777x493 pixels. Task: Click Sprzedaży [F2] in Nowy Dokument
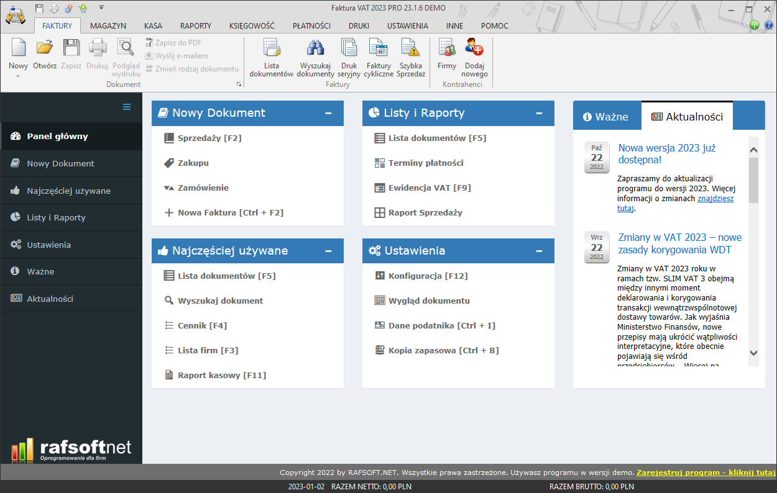pyautogui.click(x=203, y=138)
